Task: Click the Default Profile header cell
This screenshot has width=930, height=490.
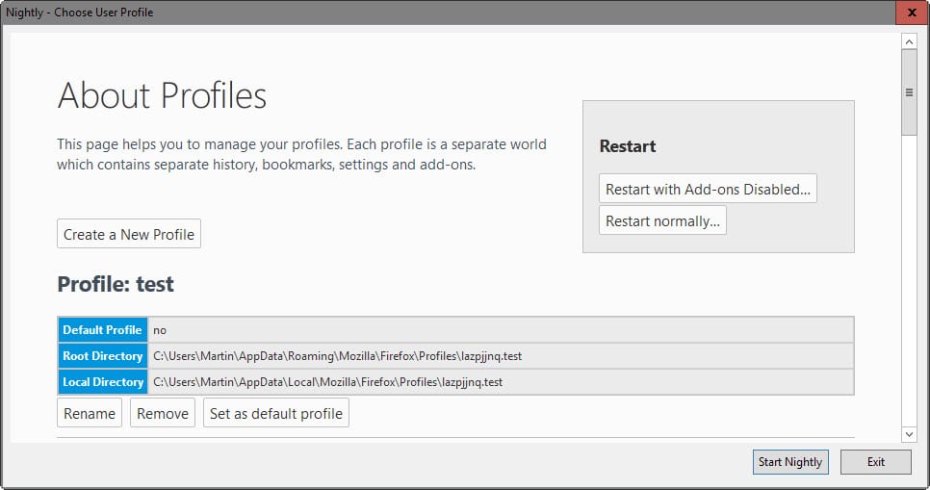Action: click(103, 330)
